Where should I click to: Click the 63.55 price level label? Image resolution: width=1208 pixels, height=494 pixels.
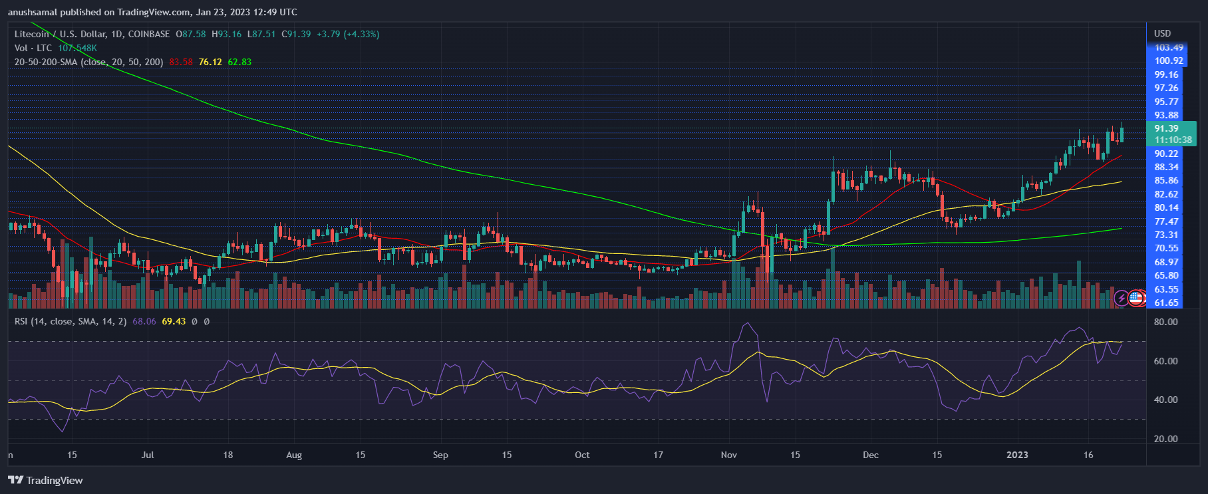click(1166, 289)
